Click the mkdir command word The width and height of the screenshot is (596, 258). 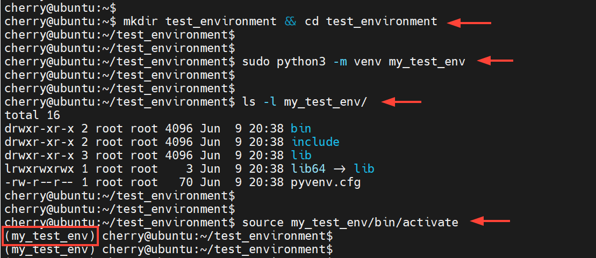point(141,21)
